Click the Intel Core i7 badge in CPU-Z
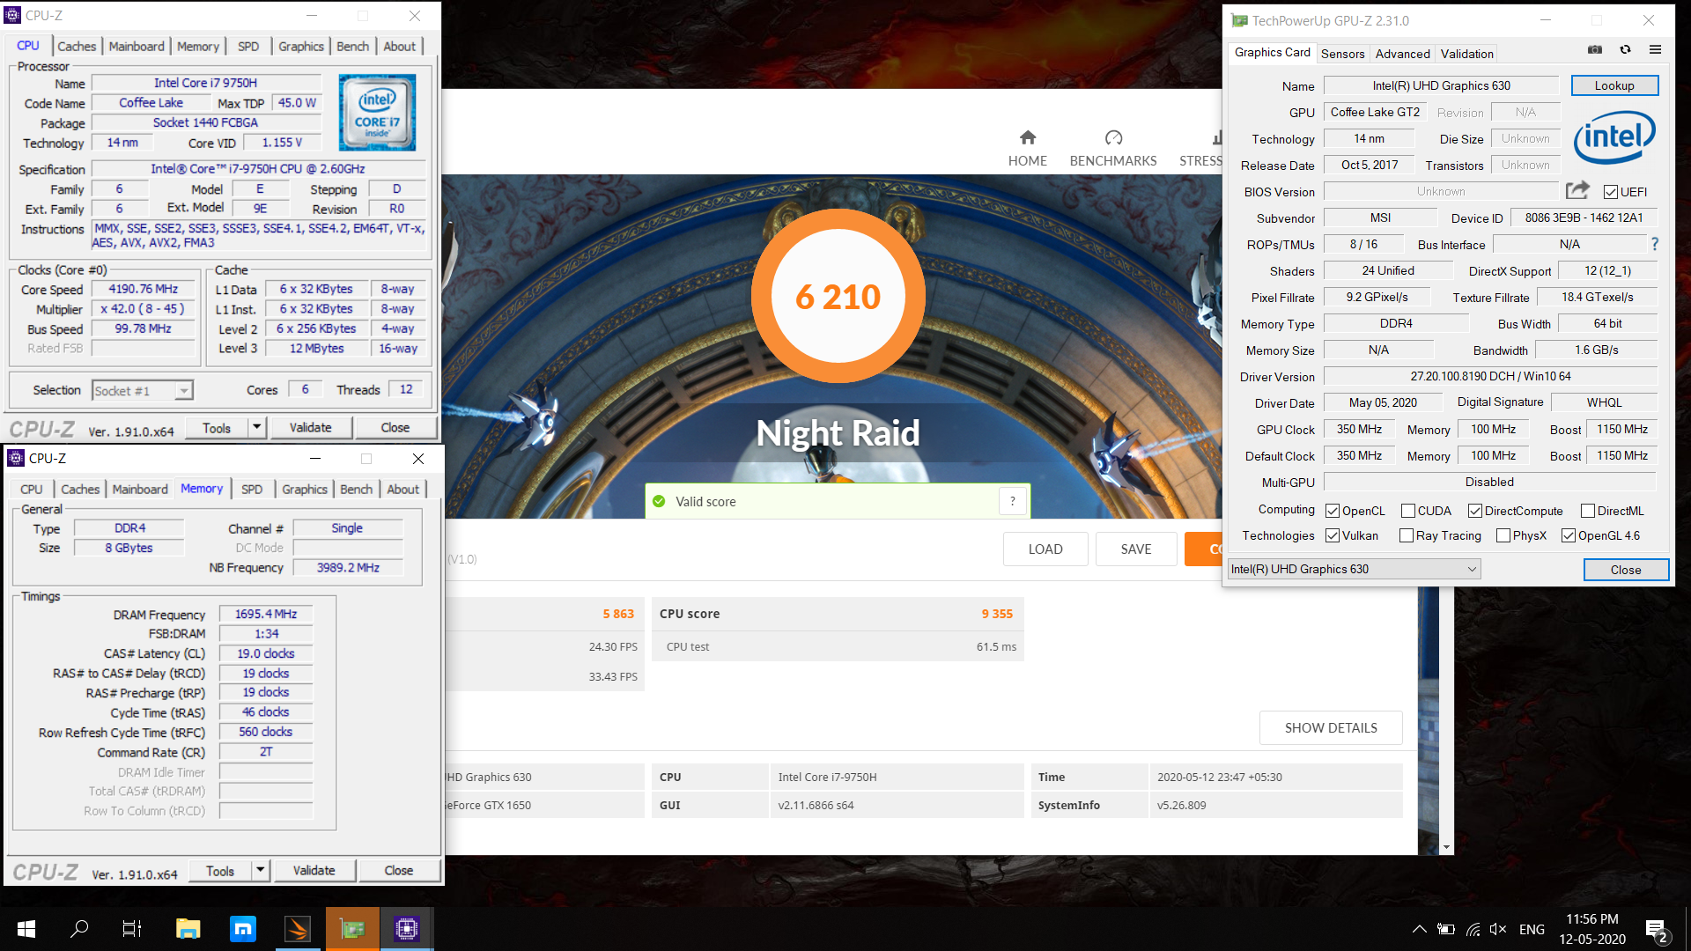The height and width of the screenshot is (951, 1691). [378, 113]
